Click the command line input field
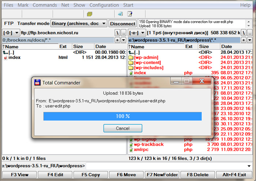Viewport: 256px width, 181px height. (x=166, y=166)
